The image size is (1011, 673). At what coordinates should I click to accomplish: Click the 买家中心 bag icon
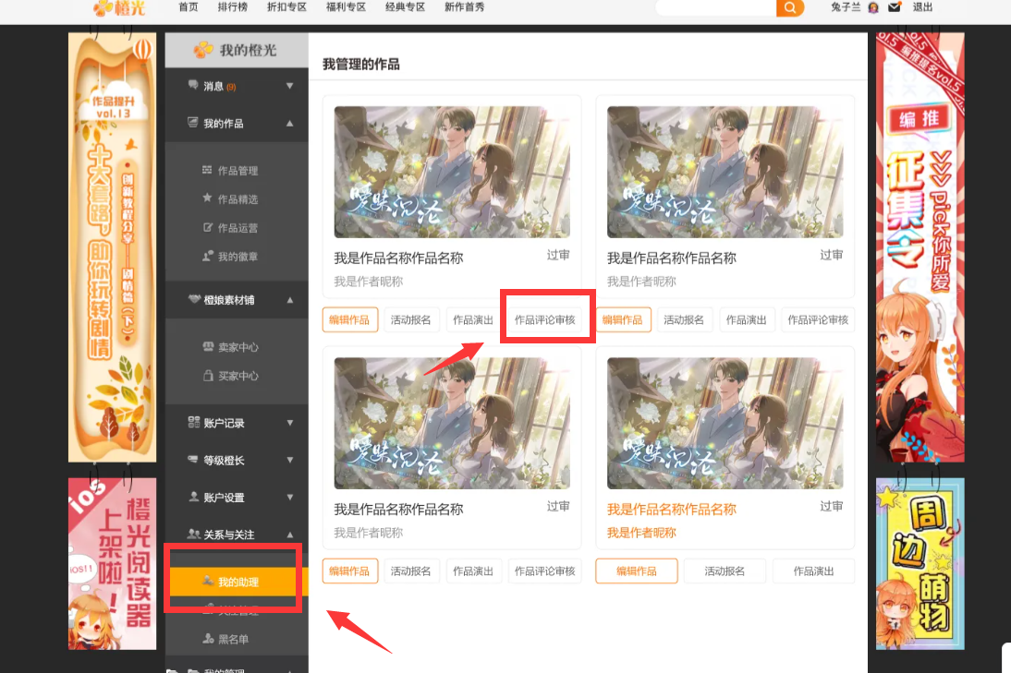(208, 375)
